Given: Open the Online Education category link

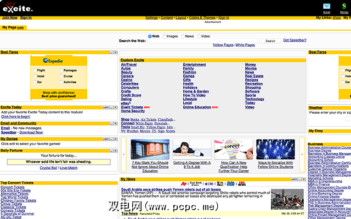Looking at the screenshot, I should 197,107.
